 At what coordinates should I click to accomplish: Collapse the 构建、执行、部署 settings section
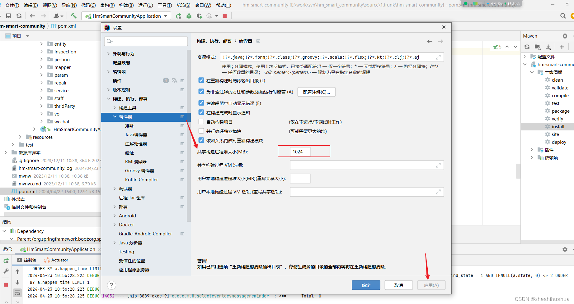click(108, 99)
